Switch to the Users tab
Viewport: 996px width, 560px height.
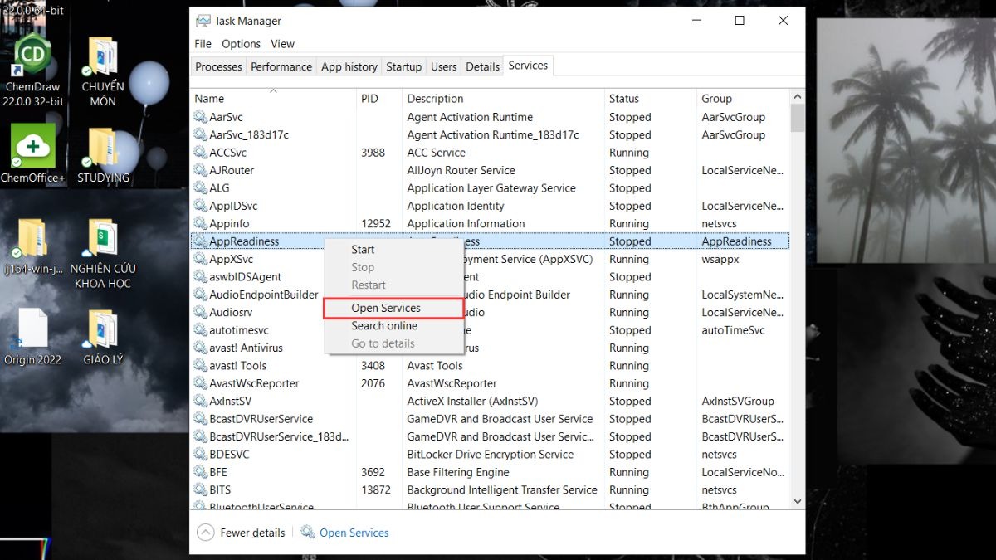click(x=444, y=66)
